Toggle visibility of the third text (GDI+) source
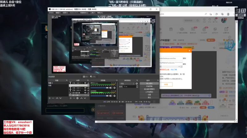 tap(85, 90)
